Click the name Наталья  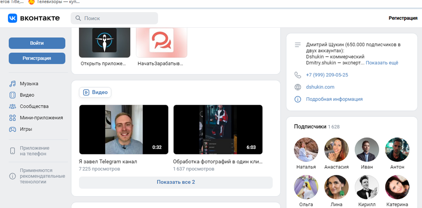306,167
